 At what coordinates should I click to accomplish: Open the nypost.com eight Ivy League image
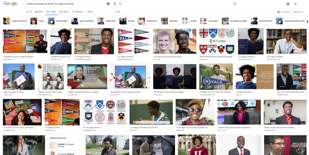(x=19, y=77)
